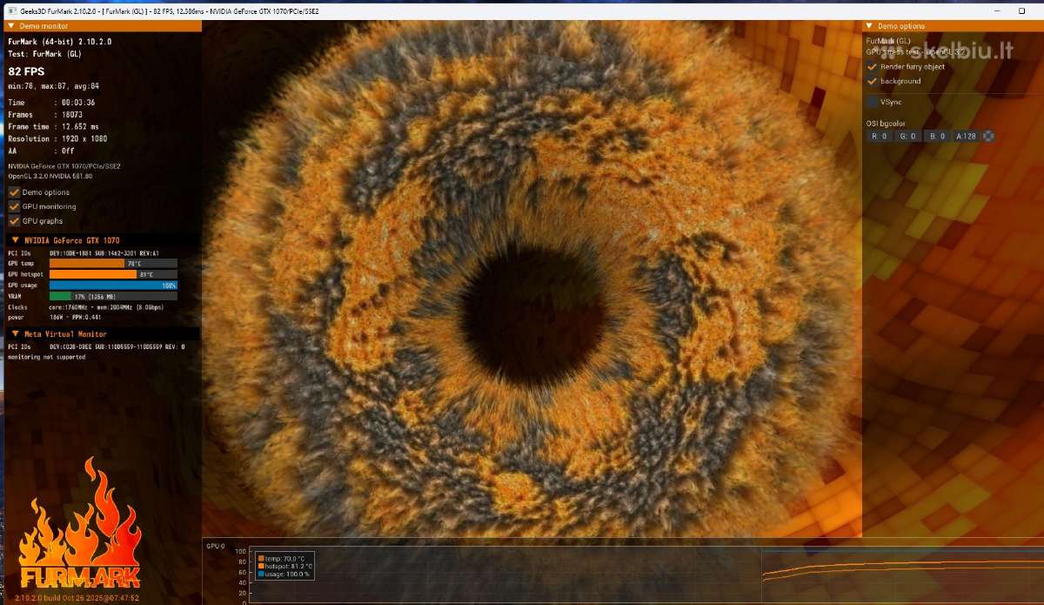Screen dimensions: 1044x605
Task: Click the Frames count 18073
Action: [72, 115]
